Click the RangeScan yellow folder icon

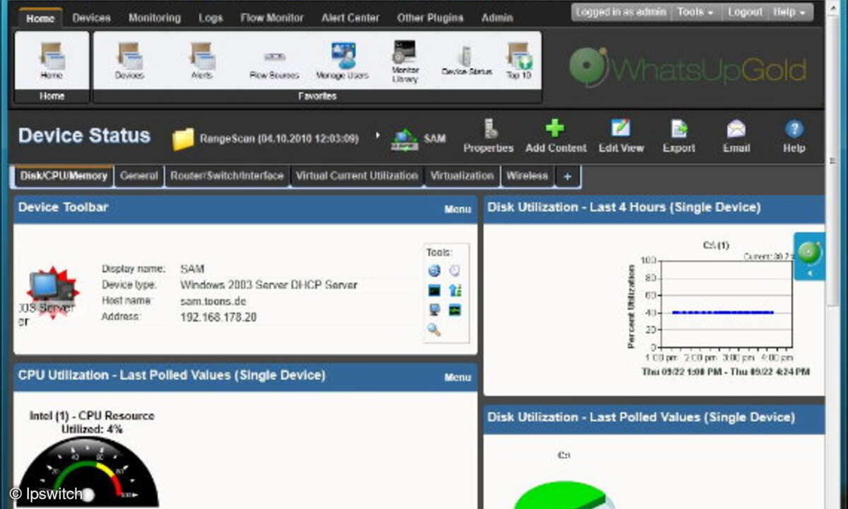183,139
